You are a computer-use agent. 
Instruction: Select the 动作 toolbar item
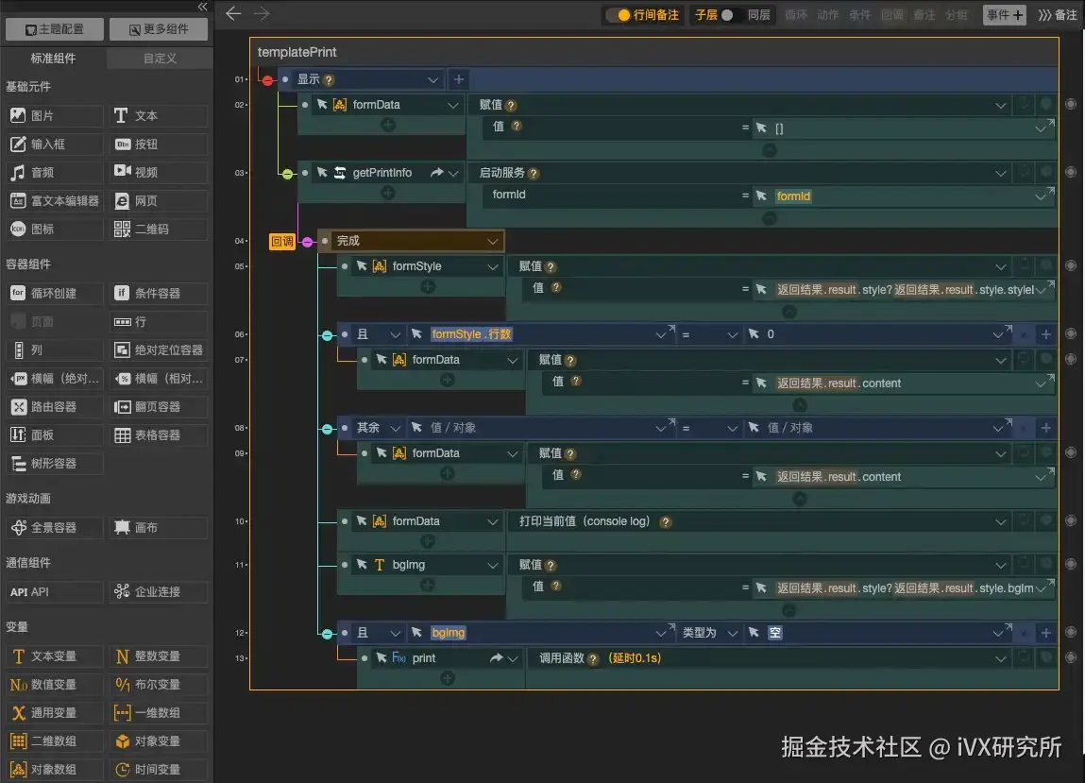[x=827, y=14]
